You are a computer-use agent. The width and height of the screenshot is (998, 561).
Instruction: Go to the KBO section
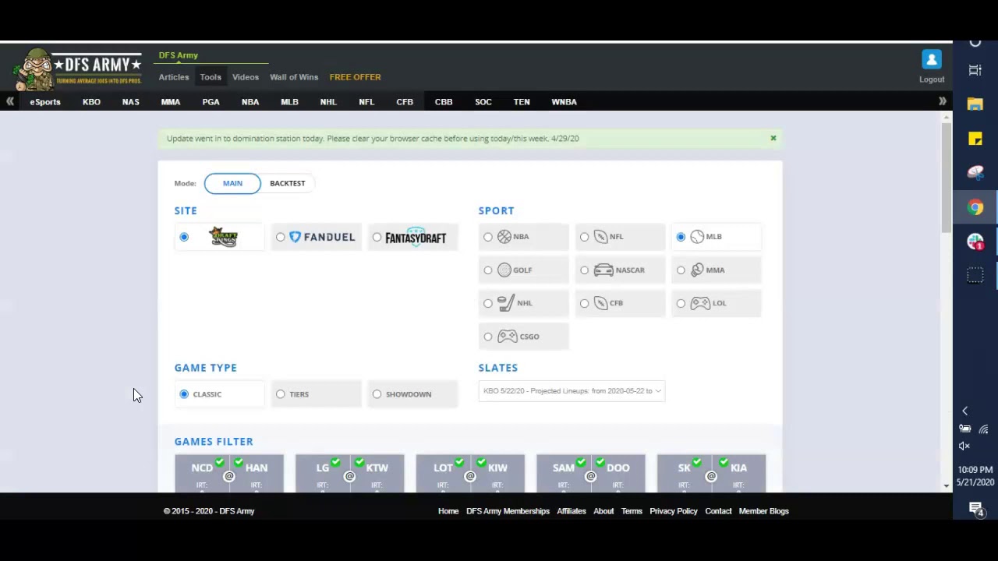[x=91, y=102]
